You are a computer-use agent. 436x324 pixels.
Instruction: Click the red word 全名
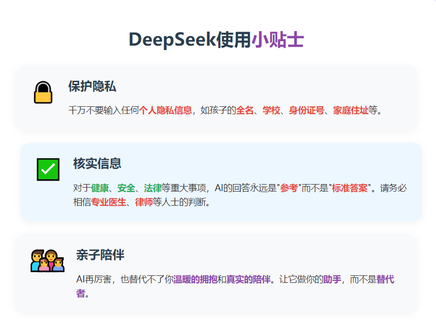pyautogui.click(x=245, y=110)
